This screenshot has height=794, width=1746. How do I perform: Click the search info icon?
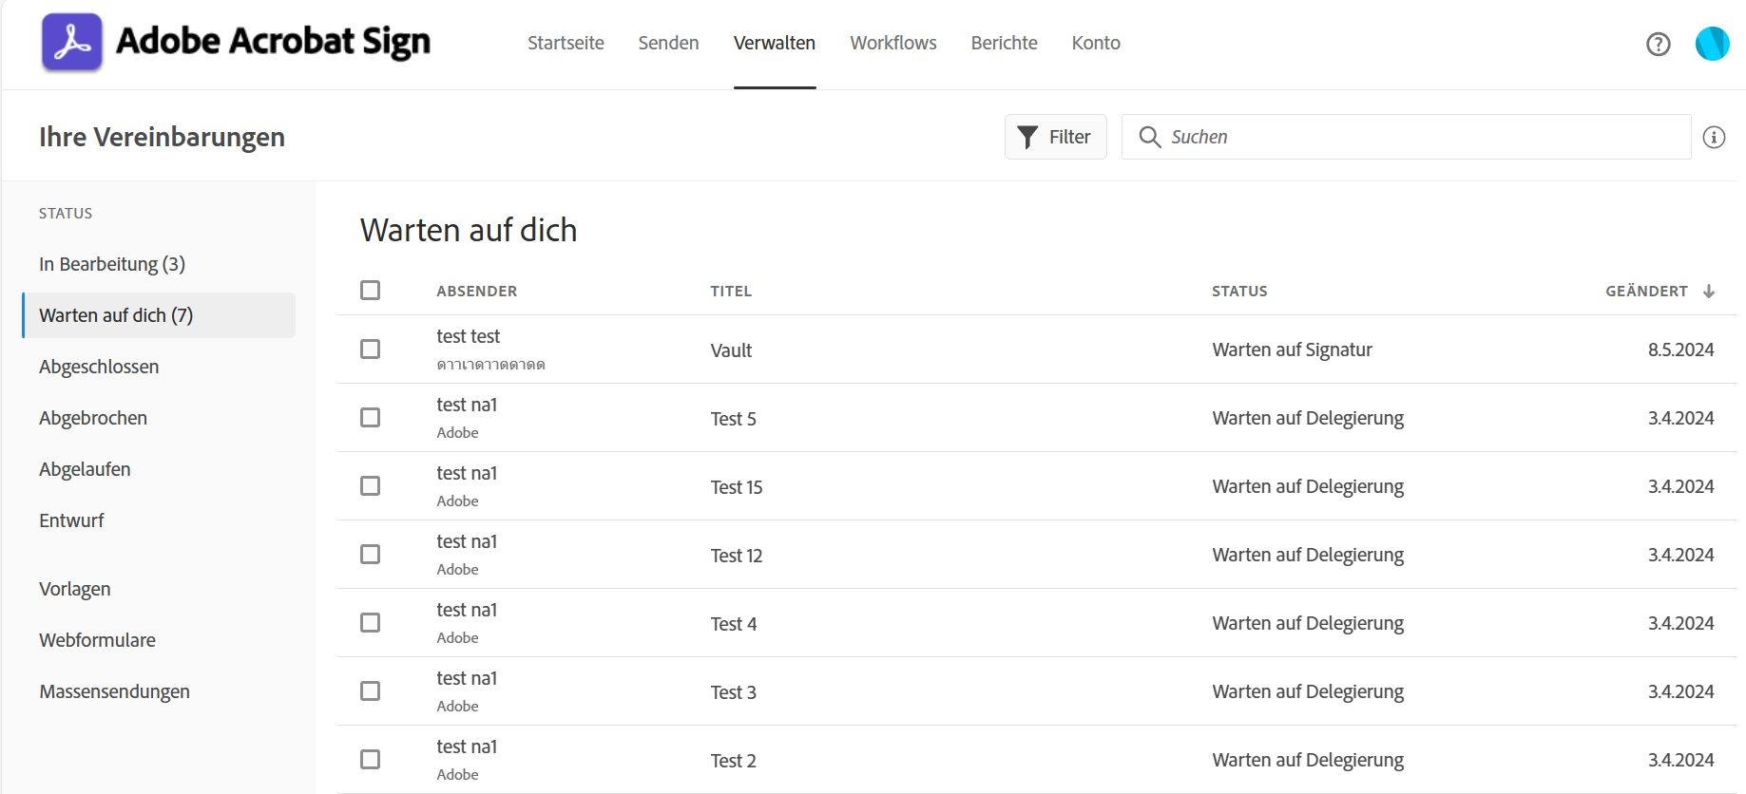click(x=1714, y=138)
